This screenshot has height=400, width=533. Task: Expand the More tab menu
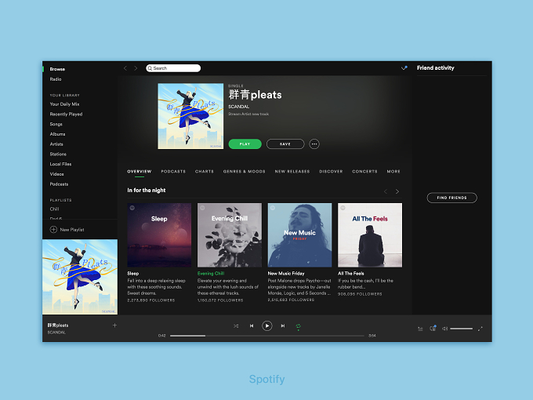(393, 172)
